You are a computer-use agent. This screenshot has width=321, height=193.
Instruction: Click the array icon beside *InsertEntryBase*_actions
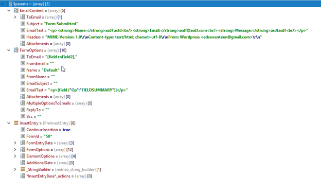pyautogui.click(x=23, y=176)
